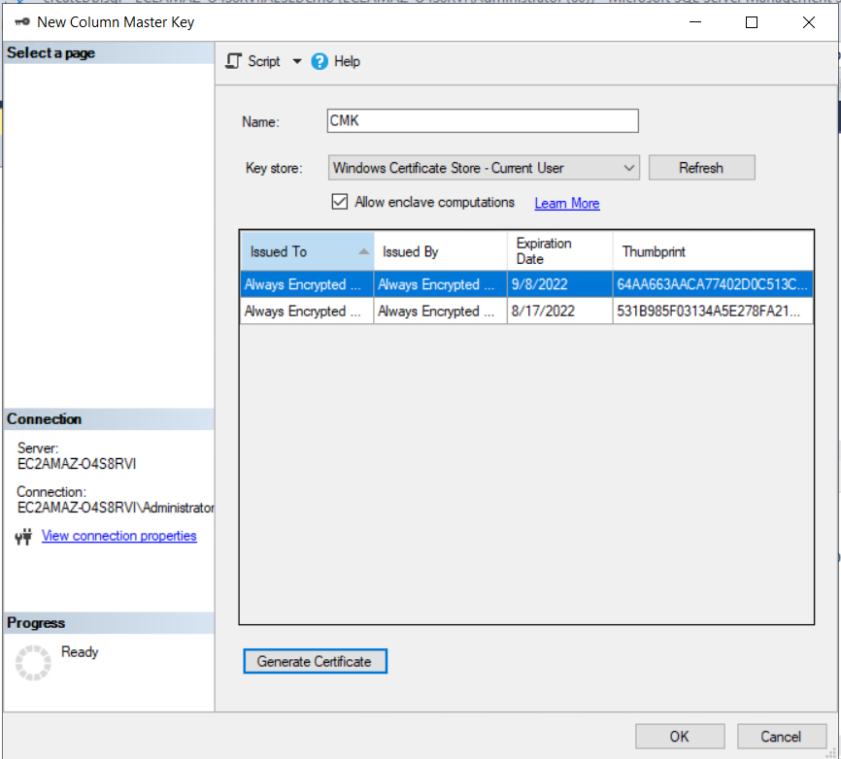Click inside the Name field showing CMK
Image resolution: width=841 pixels, height=759 pixels.
pyautogui.click(x=482, y=120)
